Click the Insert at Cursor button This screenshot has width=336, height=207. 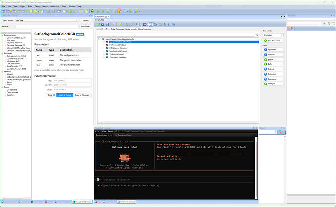[x=65, y=95]
